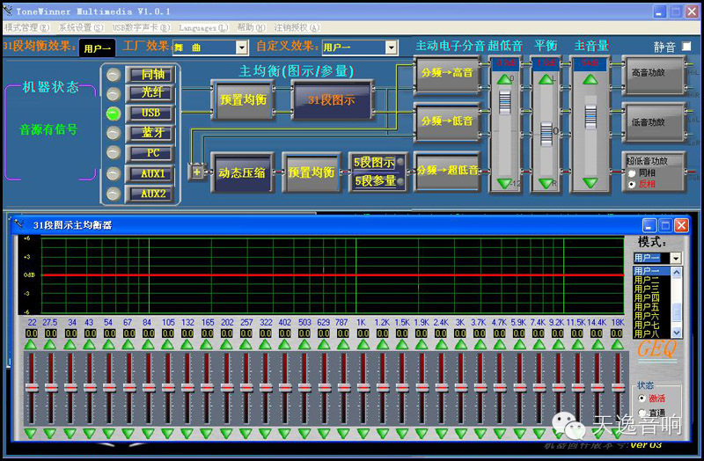
Task: Select 反相 inverted phase radio button
Action: click(632, 184)
